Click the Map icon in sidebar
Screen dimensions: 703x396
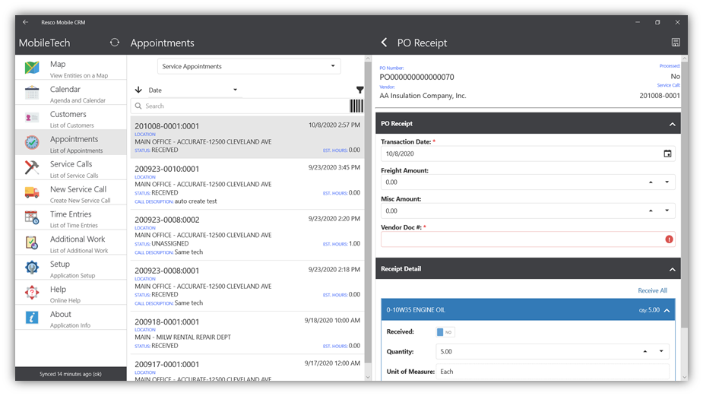[32, 68]
